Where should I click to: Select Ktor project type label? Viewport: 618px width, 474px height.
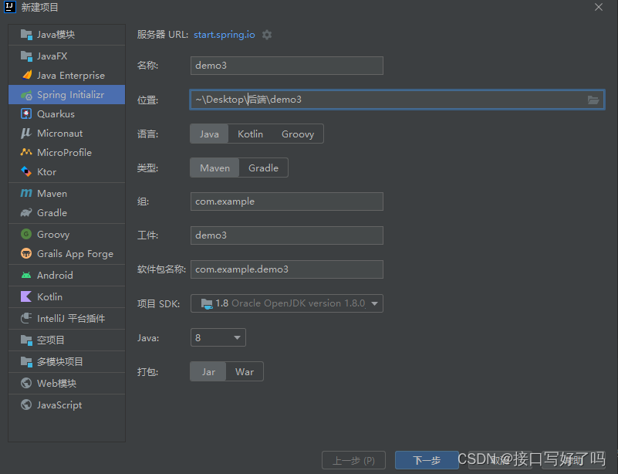pos(46,172)
